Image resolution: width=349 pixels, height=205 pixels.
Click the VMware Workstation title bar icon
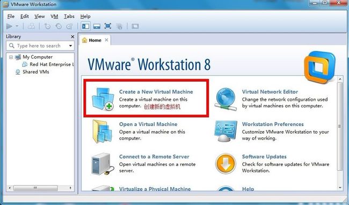pos(5,4)
